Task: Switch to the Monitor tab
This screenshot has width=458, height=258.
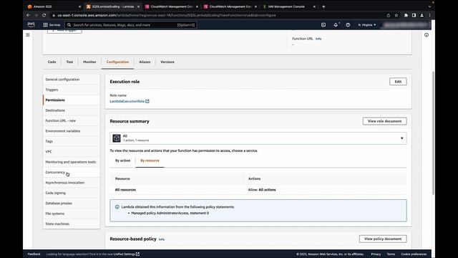Action: pyautogui.click(x=89, y=62)
